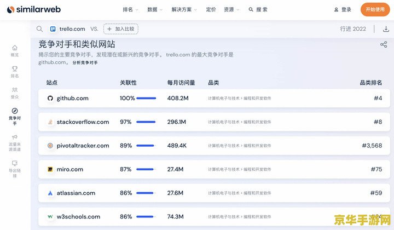
Task: Click the 关联性 column header
Action: pos(128,83)
